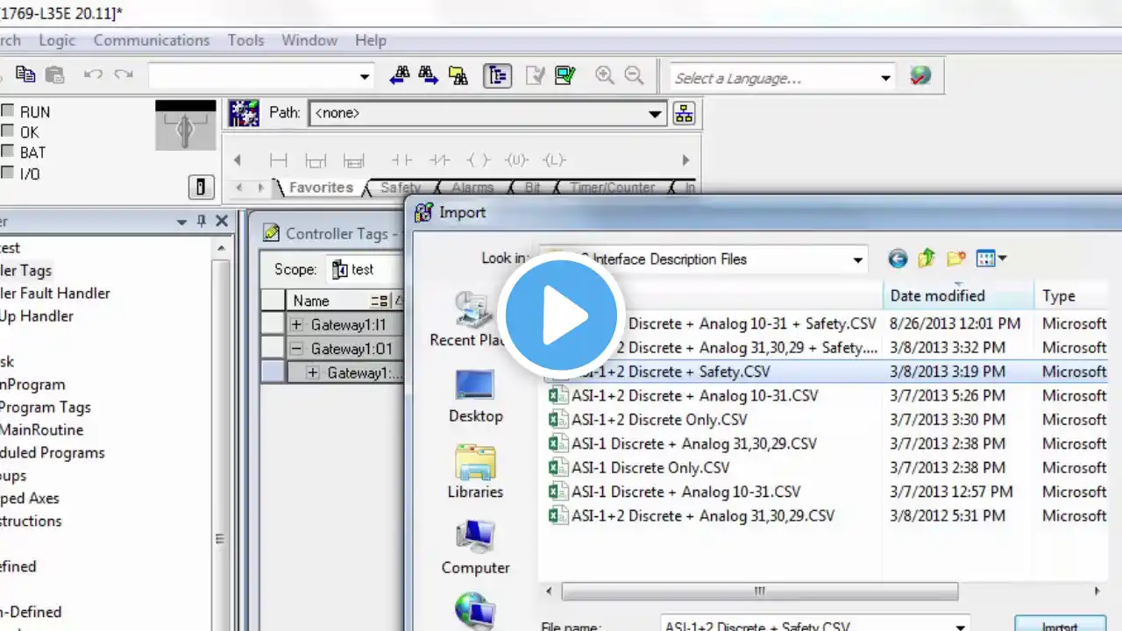1122x631 pixels.
Task: Open the Select a Language dropdown
Action: [x=885, y=78]
